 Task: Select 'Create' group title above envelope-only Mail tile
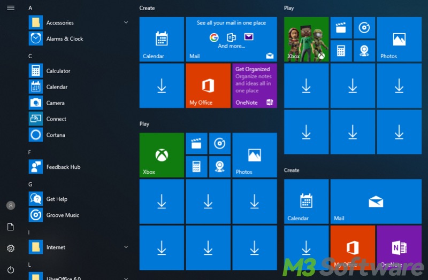tap(292, 170)
